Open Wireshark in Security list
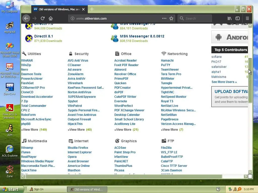The image size is (258, 193). [75, 83]
